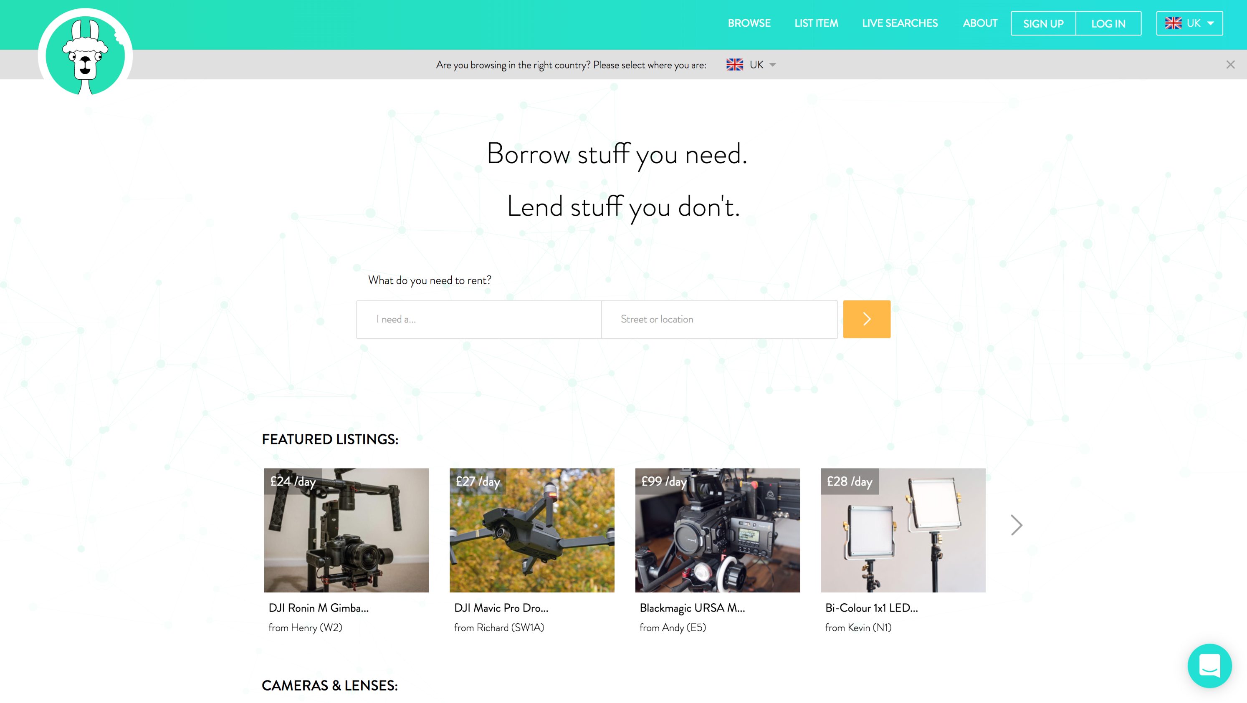This screenshot has height=703, width=1247.
Task: Focus the 'I need a...' search field
Action: point(479,319)
